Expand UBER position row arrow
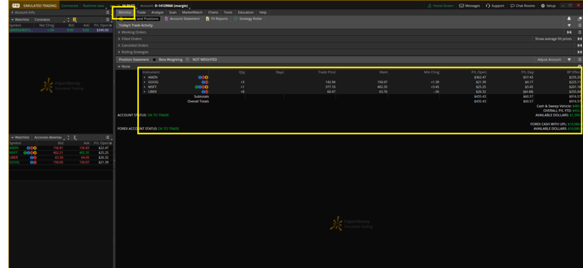 (145, 92)
